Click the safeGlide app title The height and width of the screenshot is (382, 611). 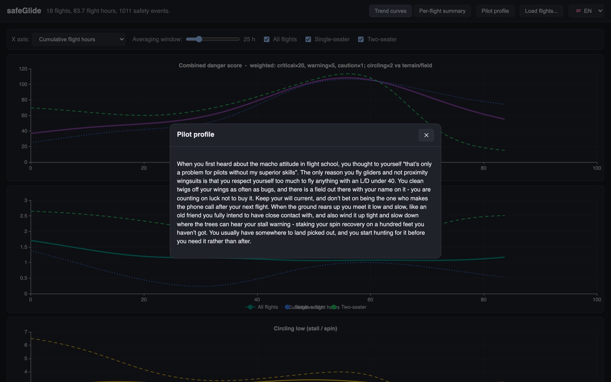point(24,11)
